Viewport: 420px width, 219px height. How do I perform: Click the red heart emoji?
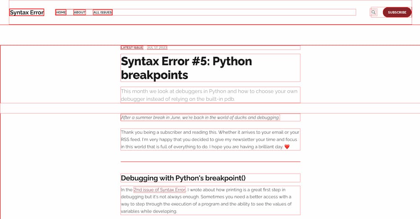pos(287,147)
